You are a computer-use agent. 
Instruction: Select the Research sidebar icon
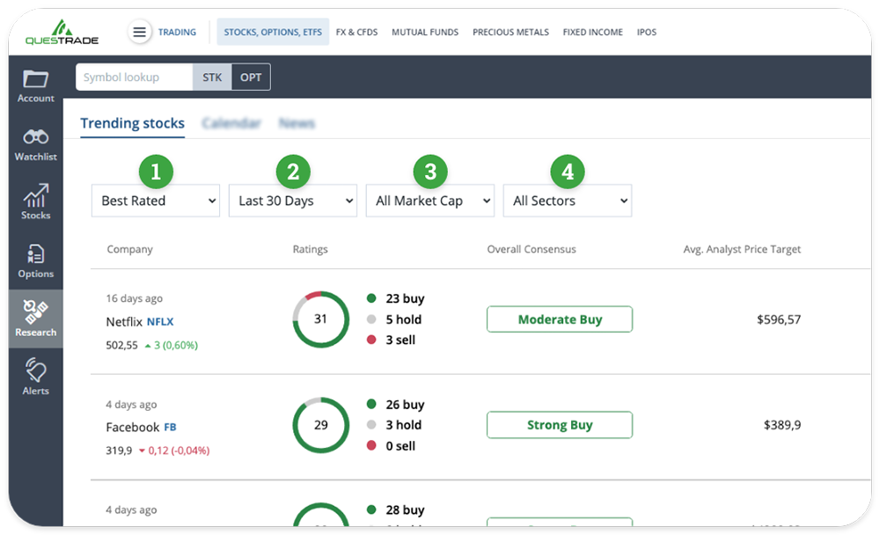tap(35, 317)
